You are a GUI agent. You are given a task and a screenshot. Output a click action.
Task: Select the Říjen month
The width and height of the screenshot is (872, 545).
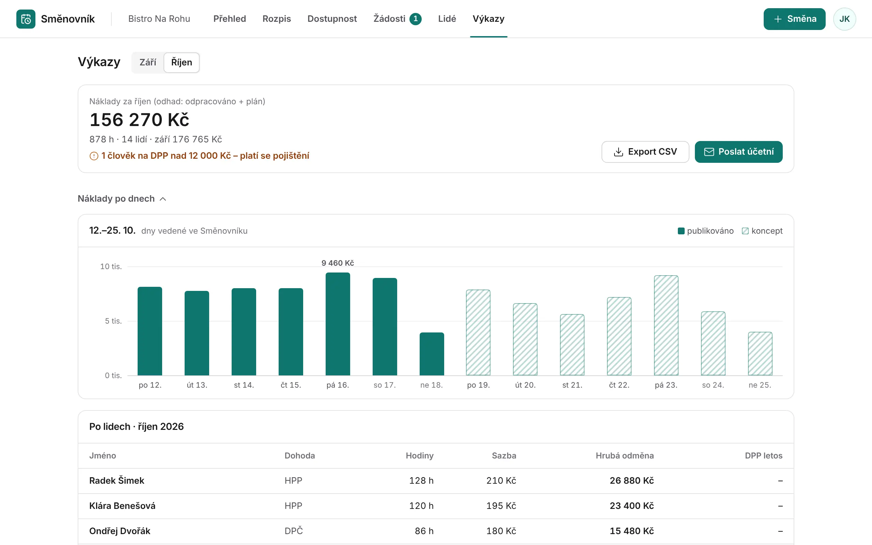click(x=182, y=62)
